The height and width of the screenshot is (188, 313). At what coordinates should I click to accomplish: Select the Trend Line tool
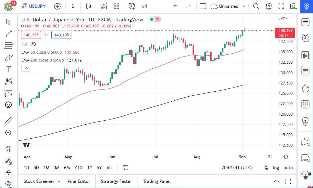[8, 34]
